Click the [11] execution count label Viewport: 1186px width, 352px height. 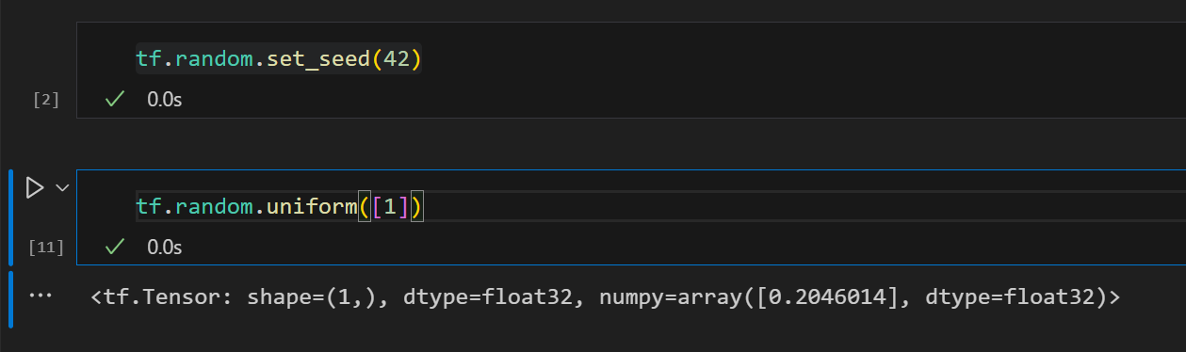point(45,248)
